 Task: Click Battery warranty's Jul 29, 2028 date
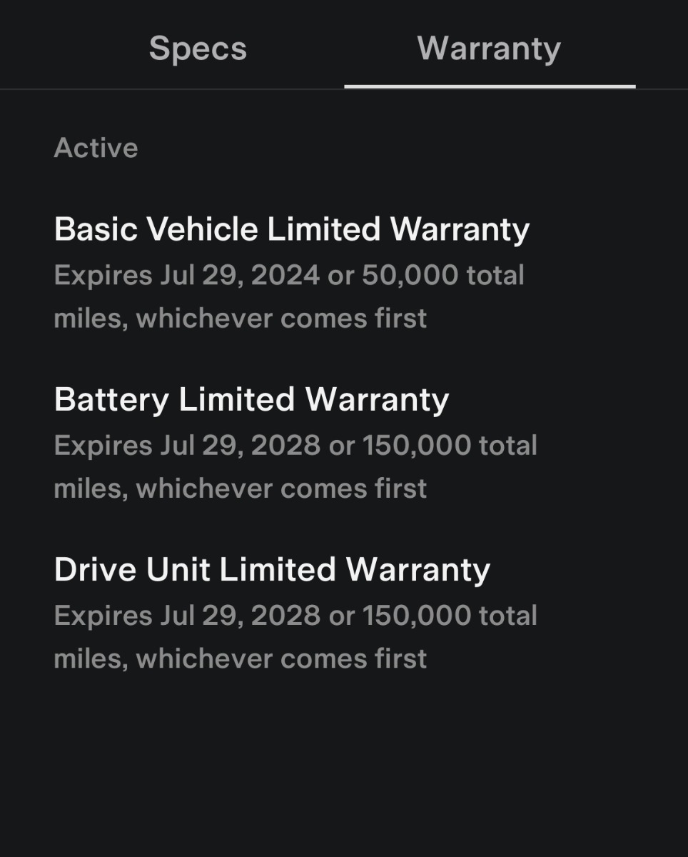tap(240, 446)
